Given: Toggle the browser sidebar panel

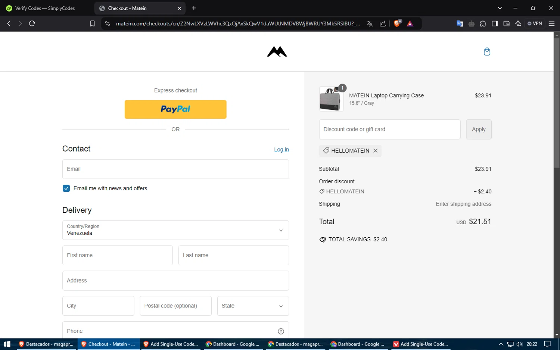Looking at the screenshot, I should point(495,24).
